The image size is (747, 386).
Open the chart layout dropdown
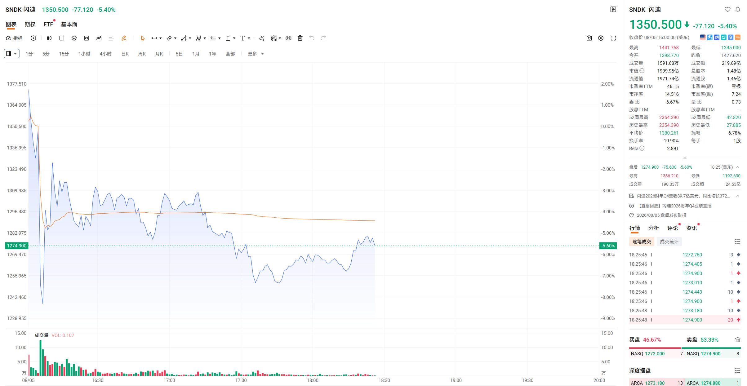point(12,54)
